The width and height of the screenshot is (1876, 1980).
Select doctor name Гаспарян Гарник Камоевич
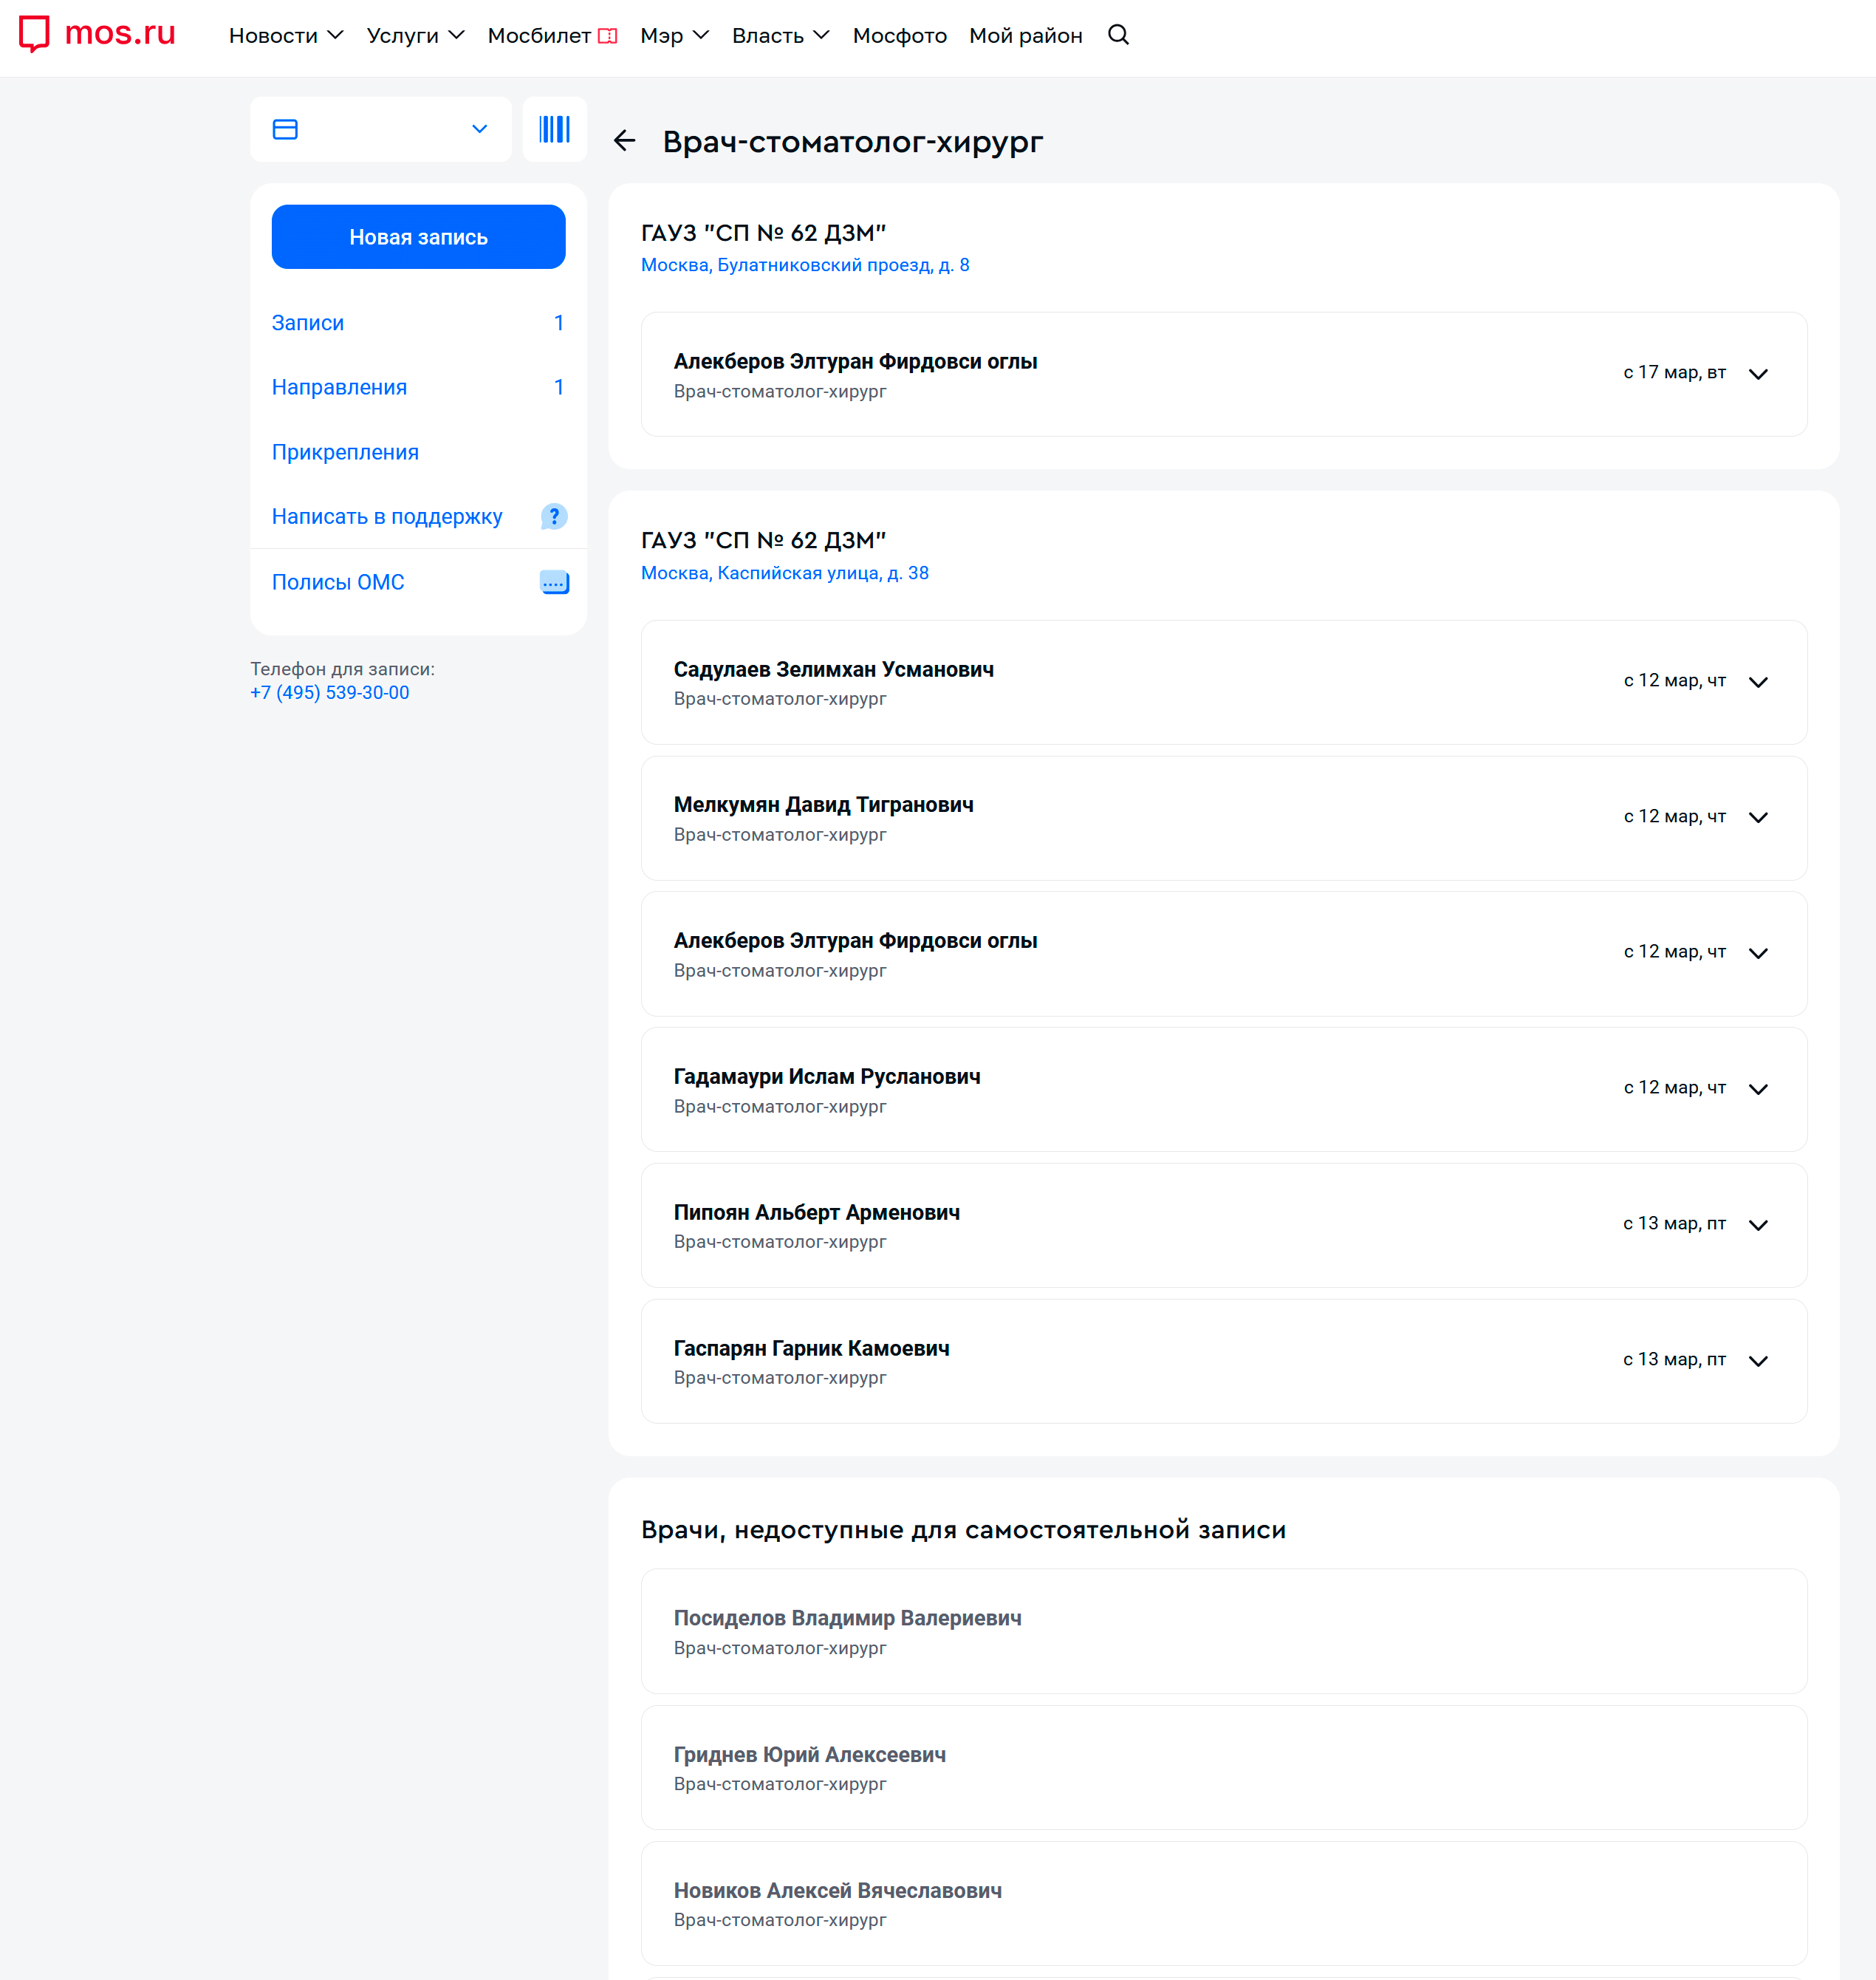click(x=812, y=1348)
